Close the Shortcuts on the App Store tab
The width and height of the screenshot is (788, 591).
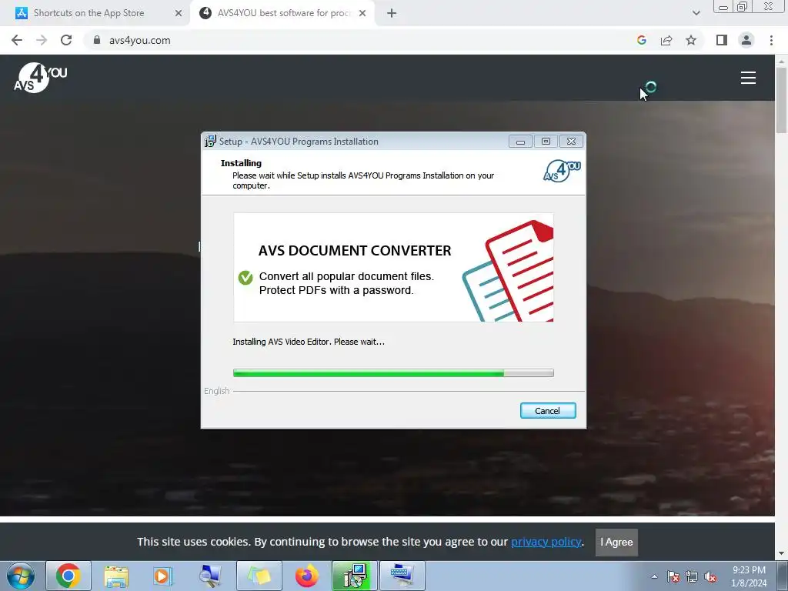coord(178,14)
